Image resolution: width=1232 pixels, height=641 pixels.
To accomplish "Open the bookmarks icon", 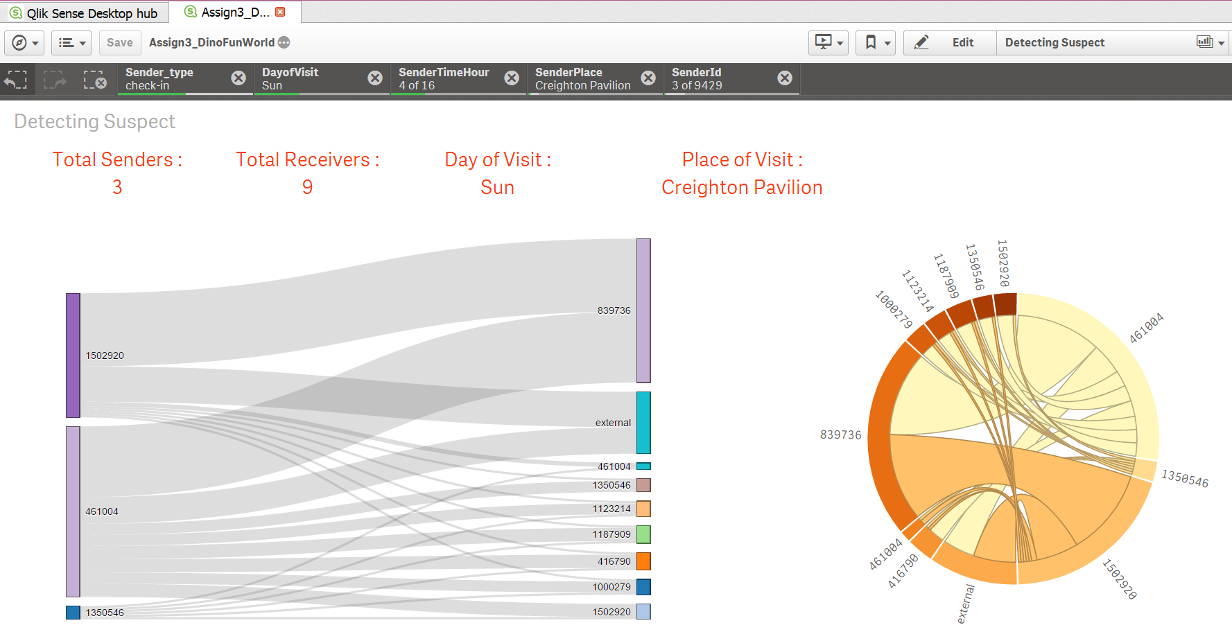I will click(876, 43).
